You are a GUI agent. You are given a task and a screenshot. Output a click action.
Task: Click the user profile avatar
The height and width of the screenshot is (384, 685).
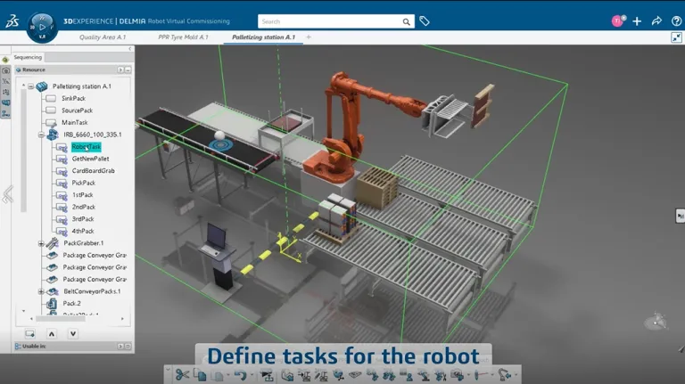tap(616, 21)
